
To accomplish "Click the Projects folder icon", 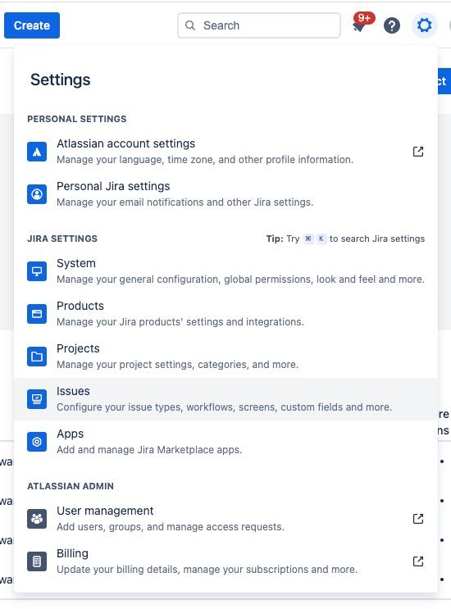I will point(37,357).
